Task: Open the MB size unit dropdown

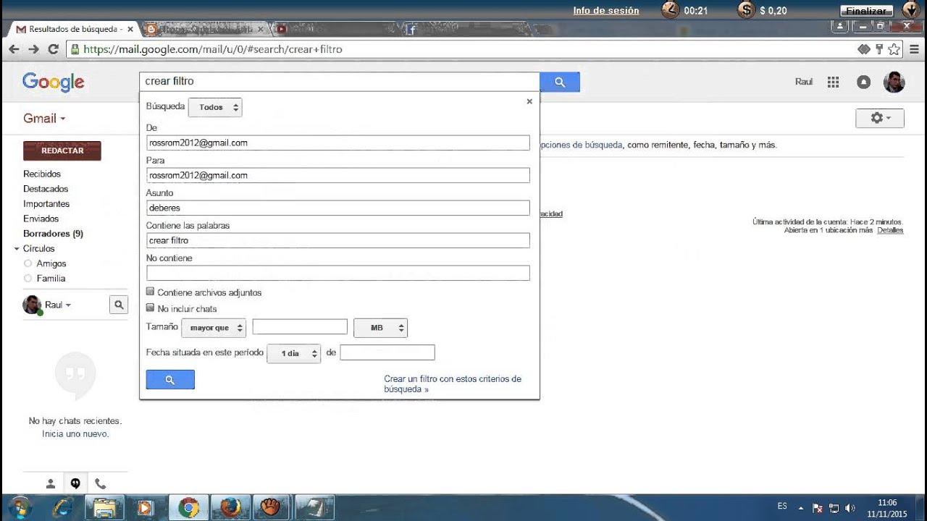Action: click(x=380, y=328)
